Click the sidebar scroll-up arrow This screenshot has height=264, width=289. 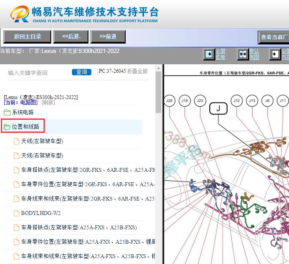click(x=158, y=68)
